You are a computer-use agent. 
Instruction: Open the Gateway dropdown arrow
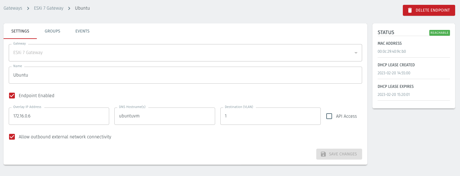356,53
